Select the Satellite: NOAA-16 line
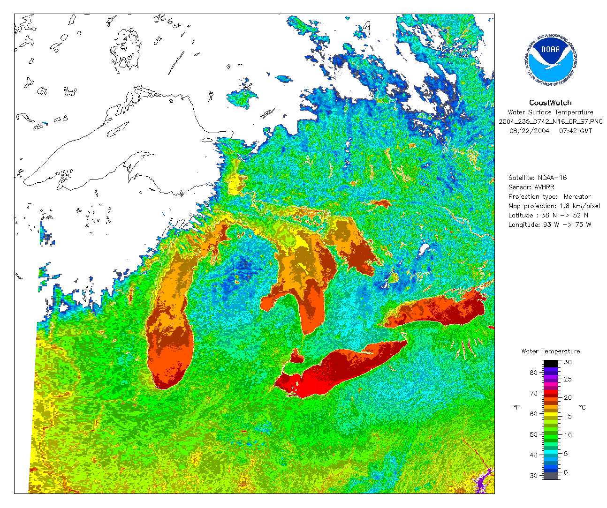Image resolution: width=607 pixels, height=508 pixels. pyautogui.click(x=538, y=178)
